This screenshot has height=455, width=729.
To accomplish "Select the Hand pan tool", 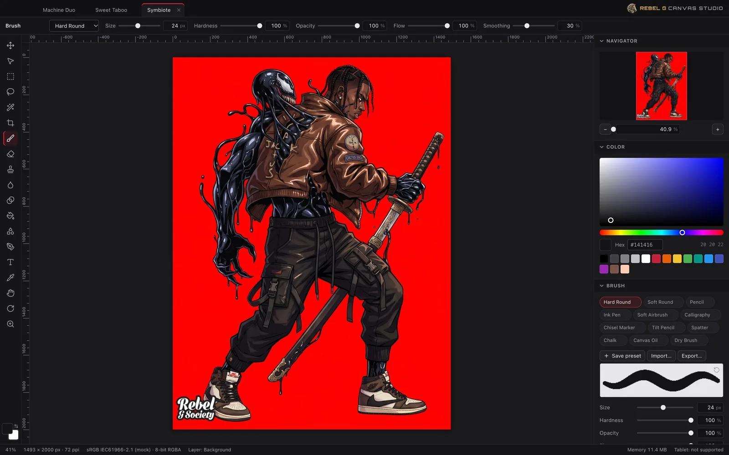I will point(10,293).
